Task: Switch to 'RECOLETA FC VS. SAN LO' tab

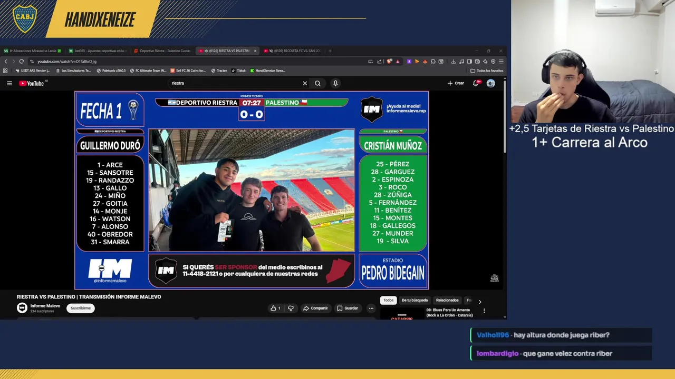Action: (x=293, y=51)
